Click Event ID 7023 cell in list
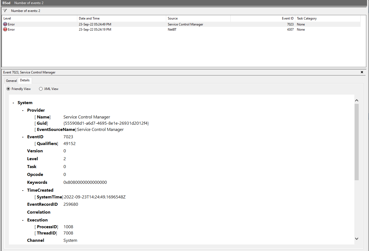Viewport: 369px width, 251px height. pyautogui.click(x=290, y=24)
